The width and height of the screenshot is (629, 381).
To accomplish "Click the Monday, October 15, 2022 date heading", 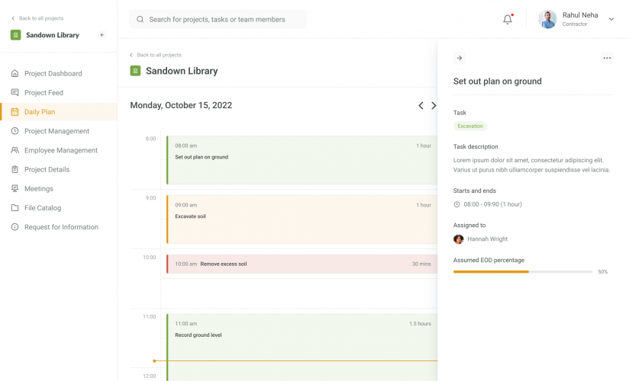I will (181, 105).
